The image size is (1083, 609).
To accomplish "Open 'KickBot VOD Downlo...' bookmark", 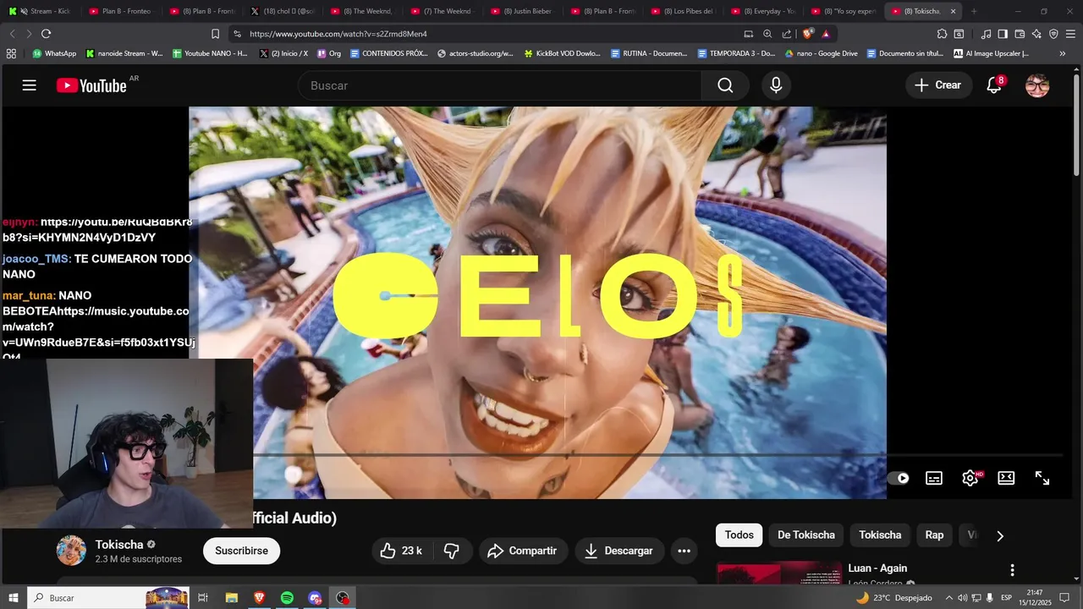I will (562, 53).
